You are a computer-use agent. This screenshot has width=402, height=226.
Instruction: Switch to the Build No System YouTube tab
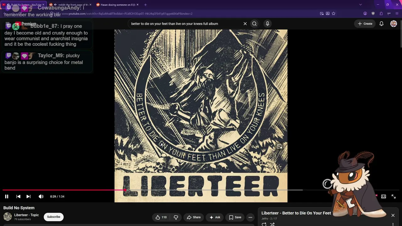(x=24, y=5)
